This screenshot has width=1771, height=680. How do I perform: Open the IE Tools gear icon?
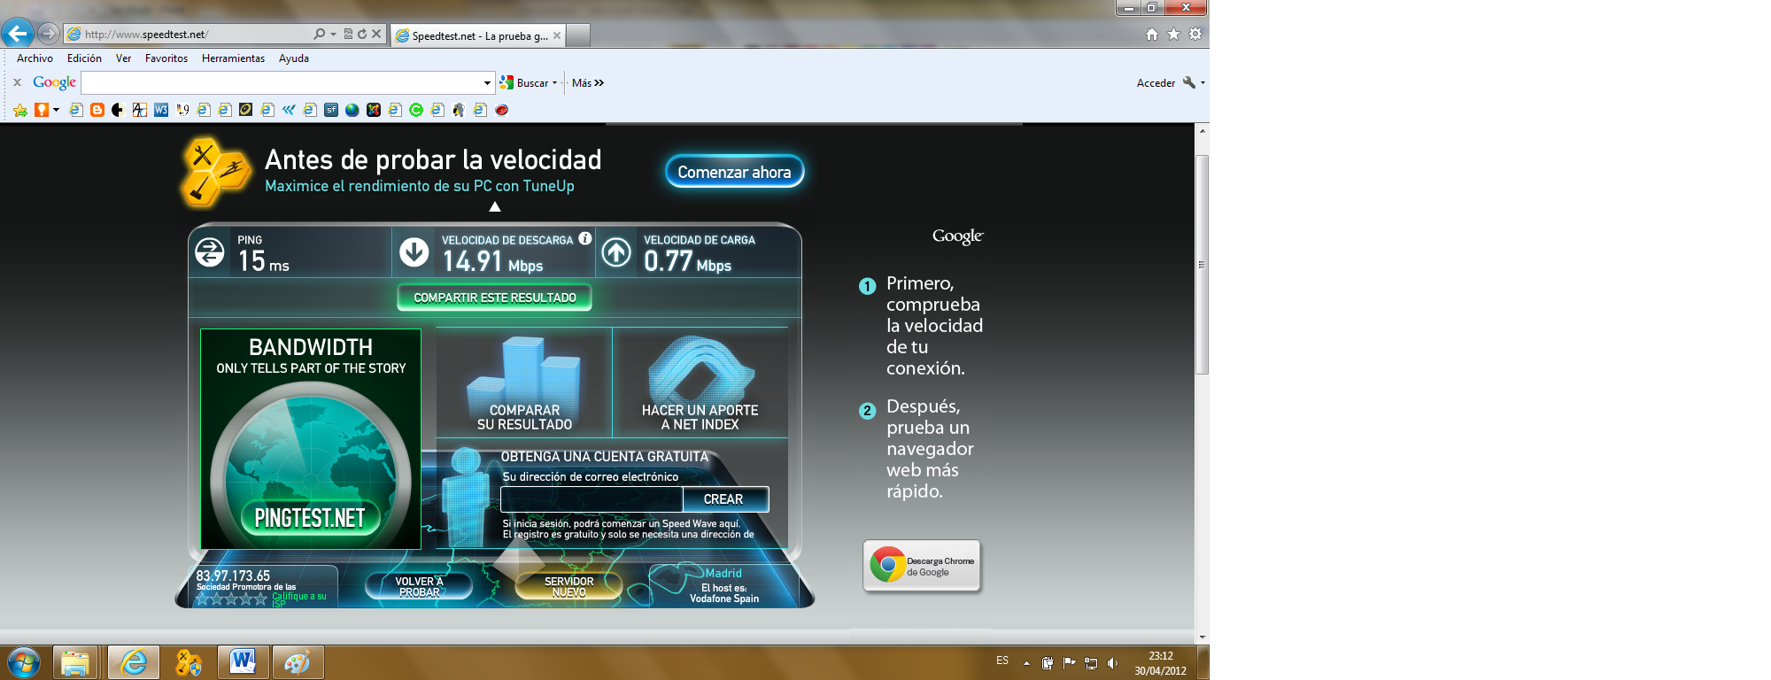(1195, 34)
